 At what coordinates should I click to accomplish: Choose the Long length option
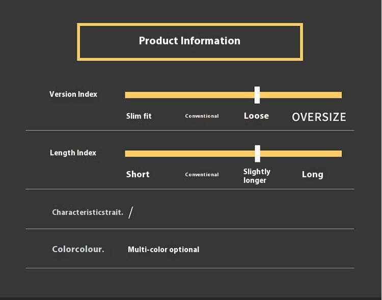tap(312, 174)
